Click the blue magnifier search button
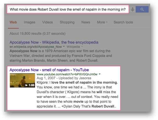The height and width of the screenshot is (120, 158). 142,9
